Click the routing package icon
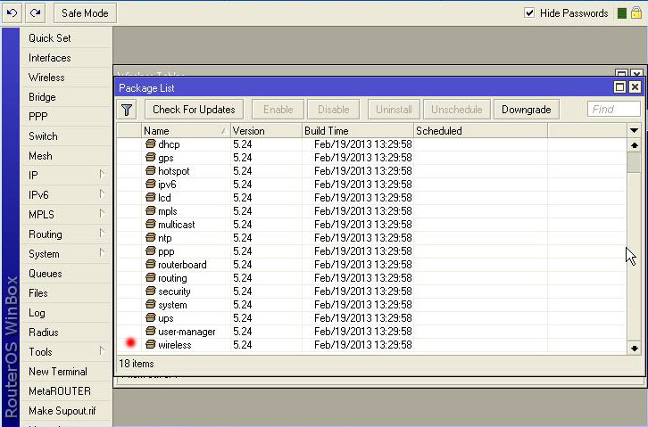The image size is (648, 427). coord(151,277)
